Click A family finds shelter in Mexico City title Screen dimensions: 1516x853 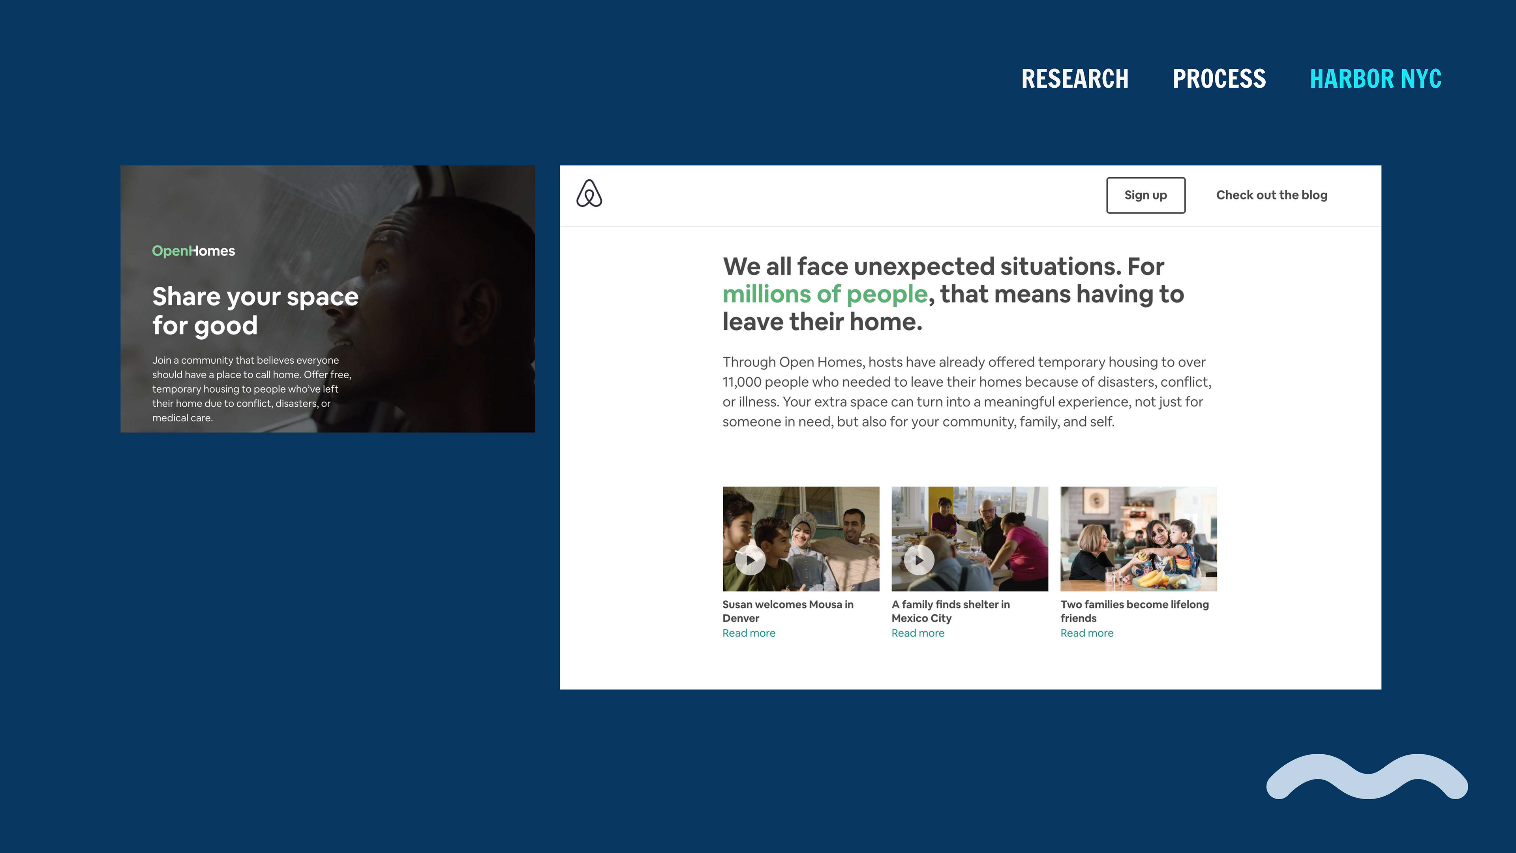pos(950,611)
